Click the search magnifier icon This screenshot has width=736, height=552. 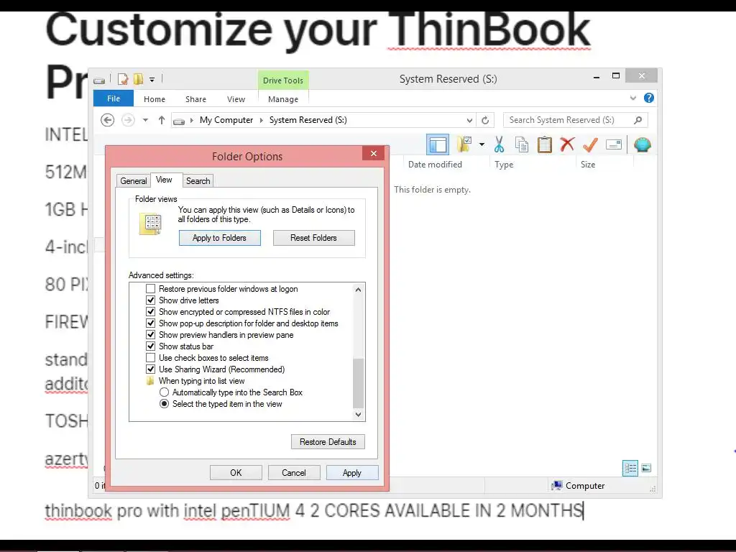click(638, 120)
